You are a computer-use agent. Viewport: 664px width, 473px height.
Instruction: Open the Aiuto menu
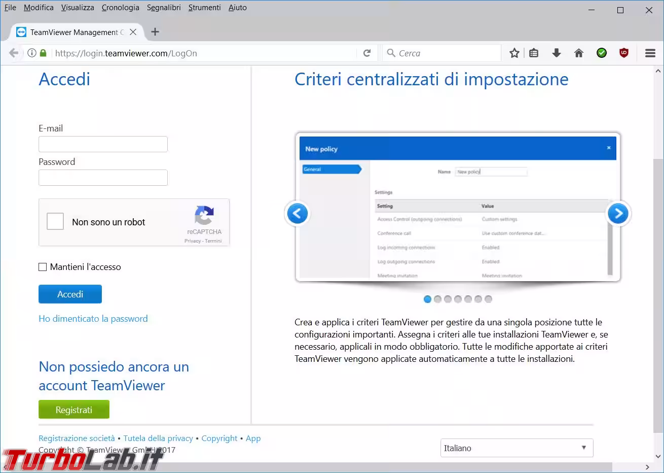click(x=237, y=8)
